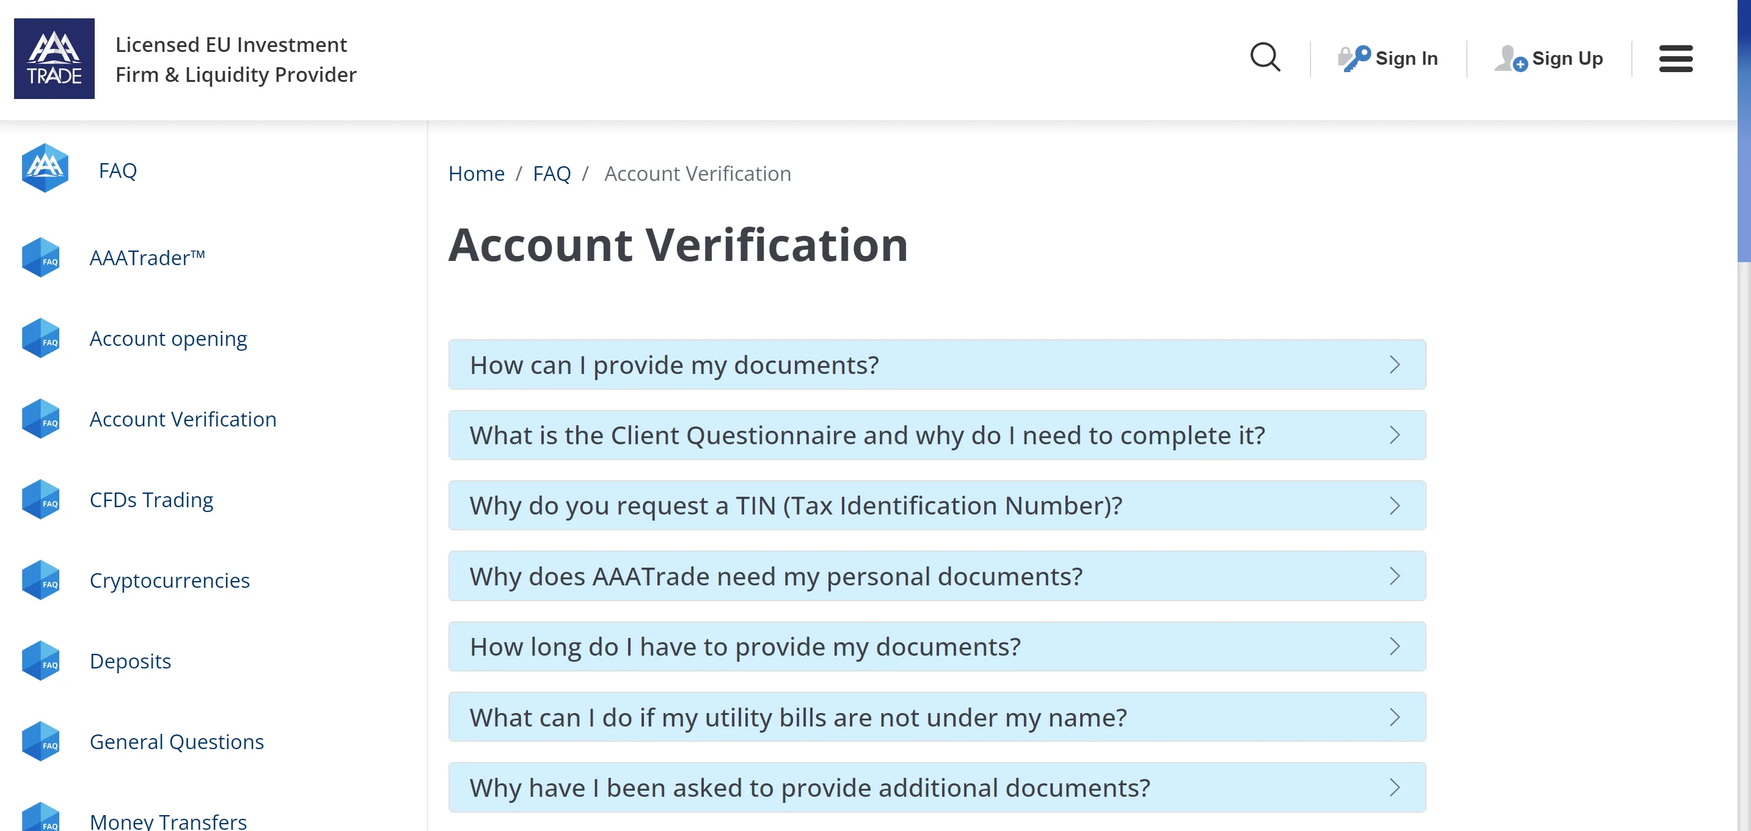The image size is (1751, 831).
Task: Expand the Client Questionnaire question
Action: tap(937, 435)
